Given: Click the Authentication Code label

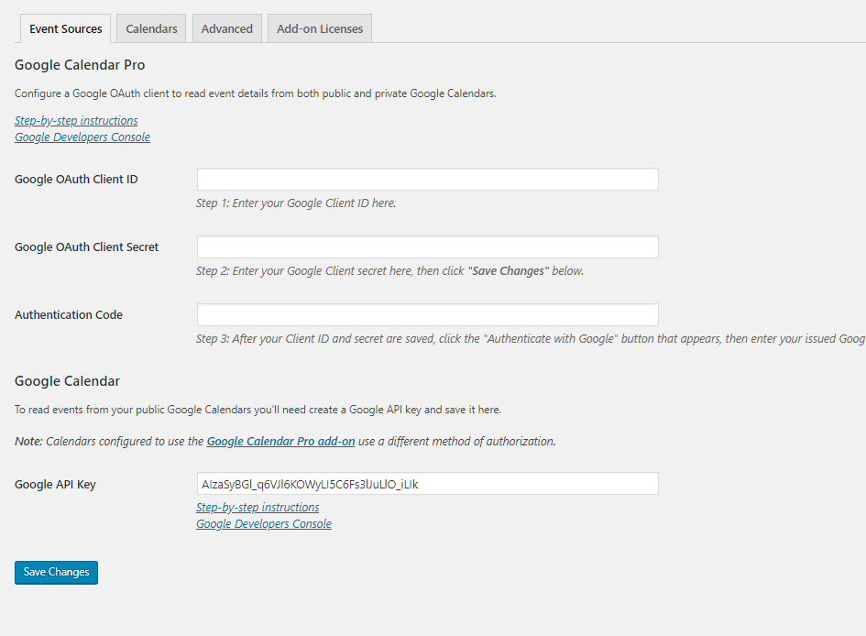Looking at the screenshot, I should pyautogui.click(x=69, y=315).
